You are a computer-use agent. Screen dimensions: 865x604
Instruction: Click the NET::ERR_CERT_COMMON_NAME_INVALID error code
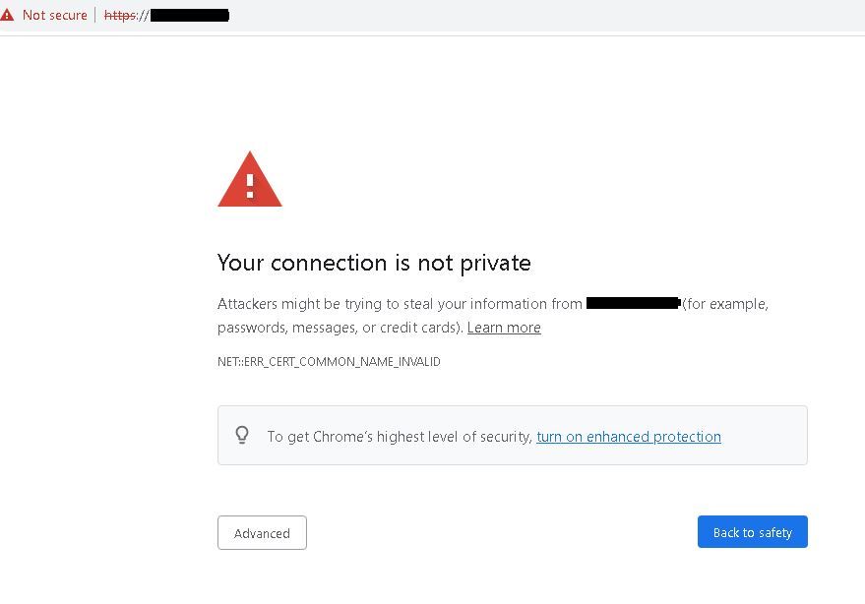point(329,362)
